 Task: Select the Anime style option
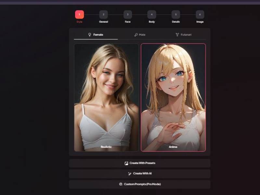coord(173,97)
